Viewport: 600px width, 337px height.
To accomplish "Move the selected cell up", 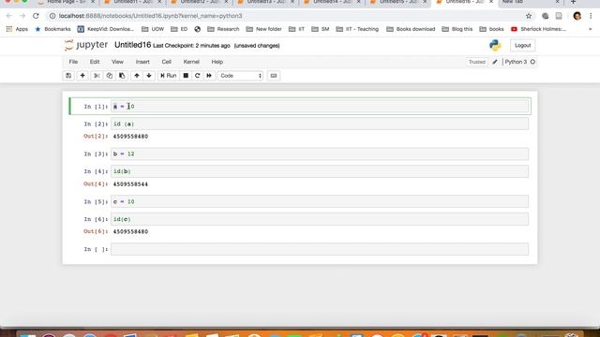I will tap(137, 76).
